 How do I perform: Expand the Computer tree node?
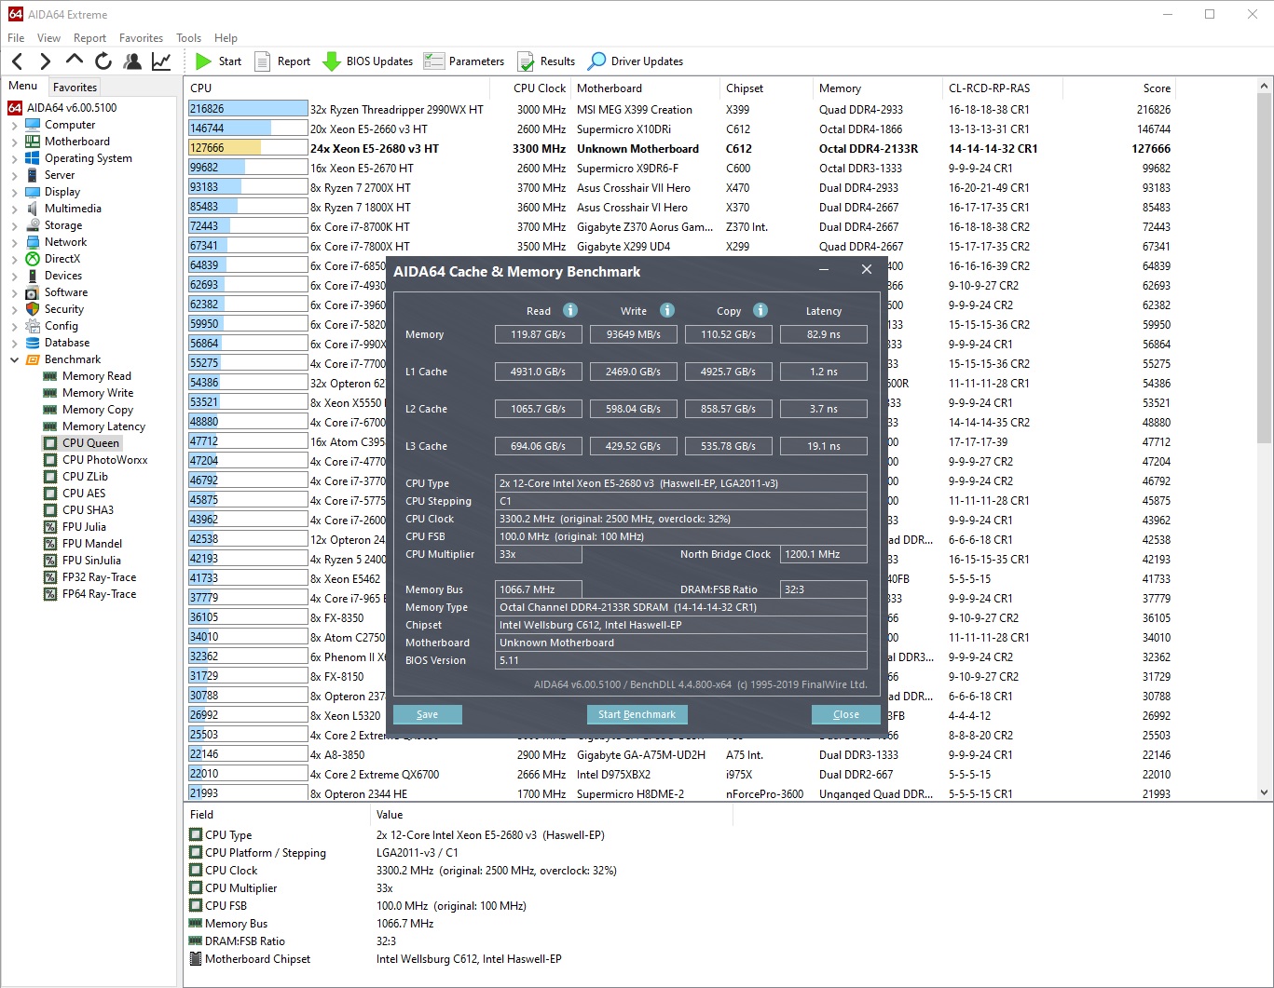coord(15,125)
